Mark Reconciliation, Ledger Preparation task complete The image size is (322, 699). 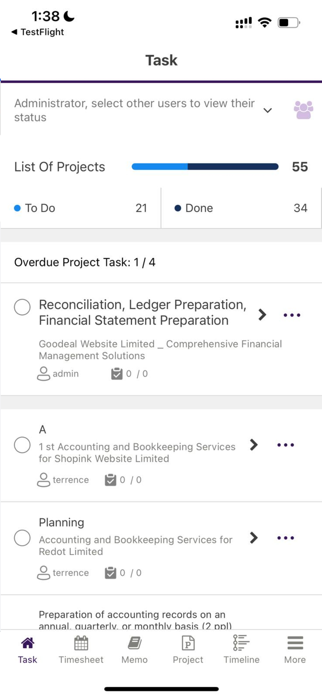22,307
